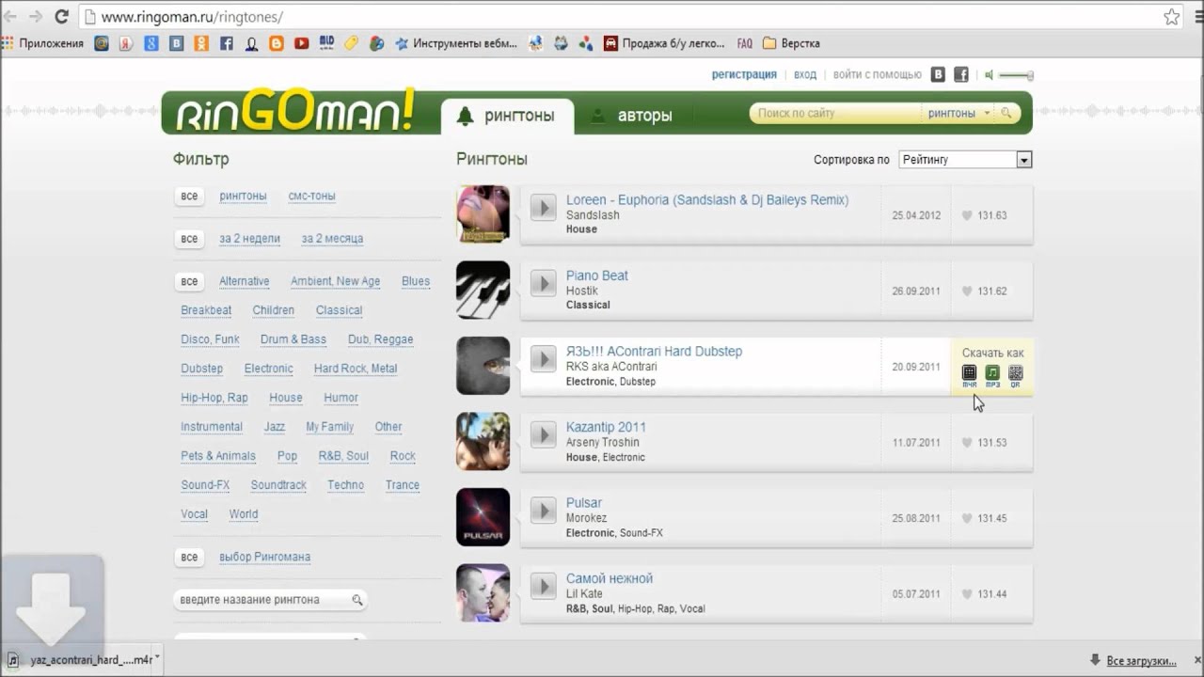Open the Odnoklassniki bookmark icon
This screenshot has height=677, width=1204.
[x=201, y=43]
